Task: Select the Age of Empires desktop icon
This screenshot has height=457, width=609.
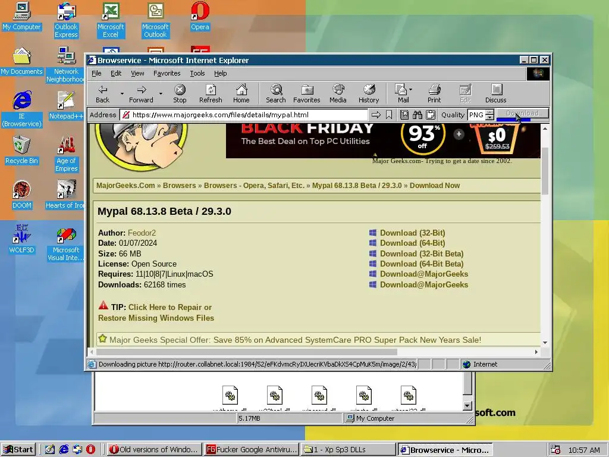Action: coord(67,154)
